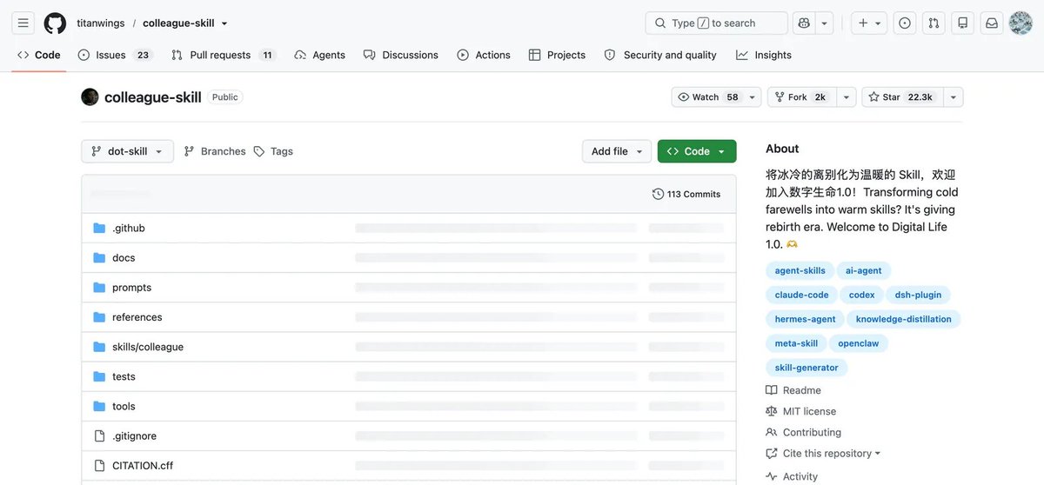Image resolution: width=1044 pixels, height=485 pixels.
Task: Expand the Add file dropdown
Action: point(617,151)
